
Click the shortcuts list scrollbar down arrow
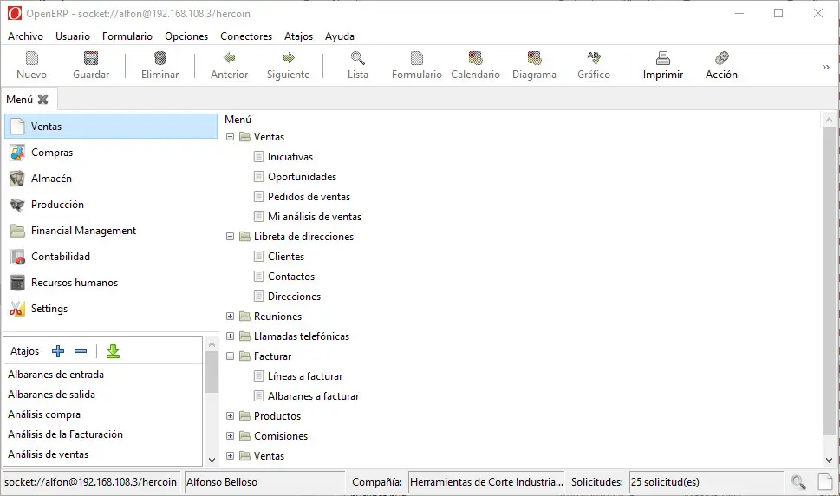[212, 460]
